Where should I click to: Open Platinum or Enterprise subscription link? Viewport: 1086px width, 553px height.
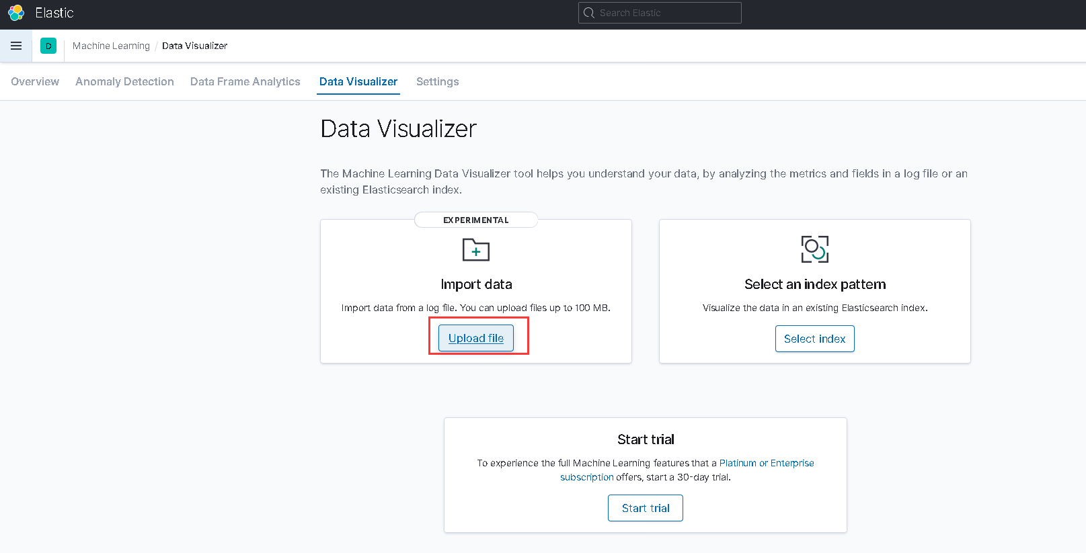(x=766, y=463)
